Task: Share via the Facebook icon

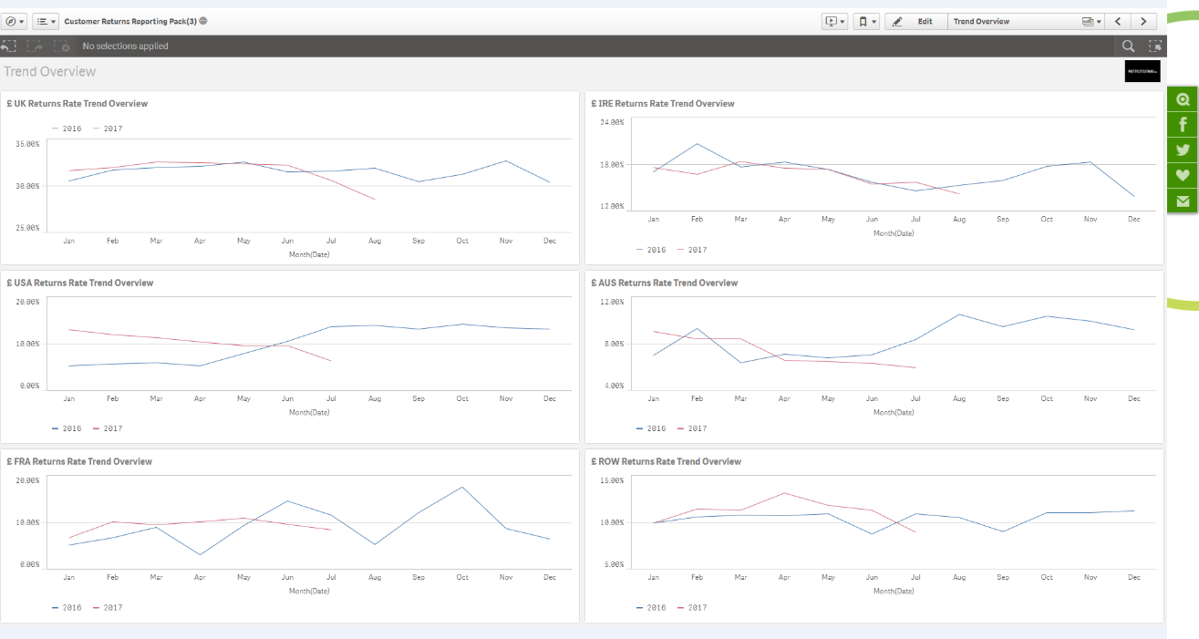Action: coord(1183,125)
